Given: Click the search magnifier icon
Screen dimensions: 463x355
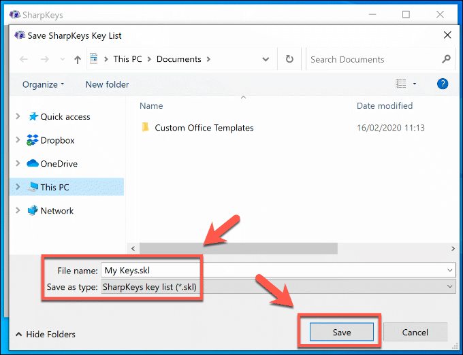Looking at the screenshot, I should (x=447, y=59).
